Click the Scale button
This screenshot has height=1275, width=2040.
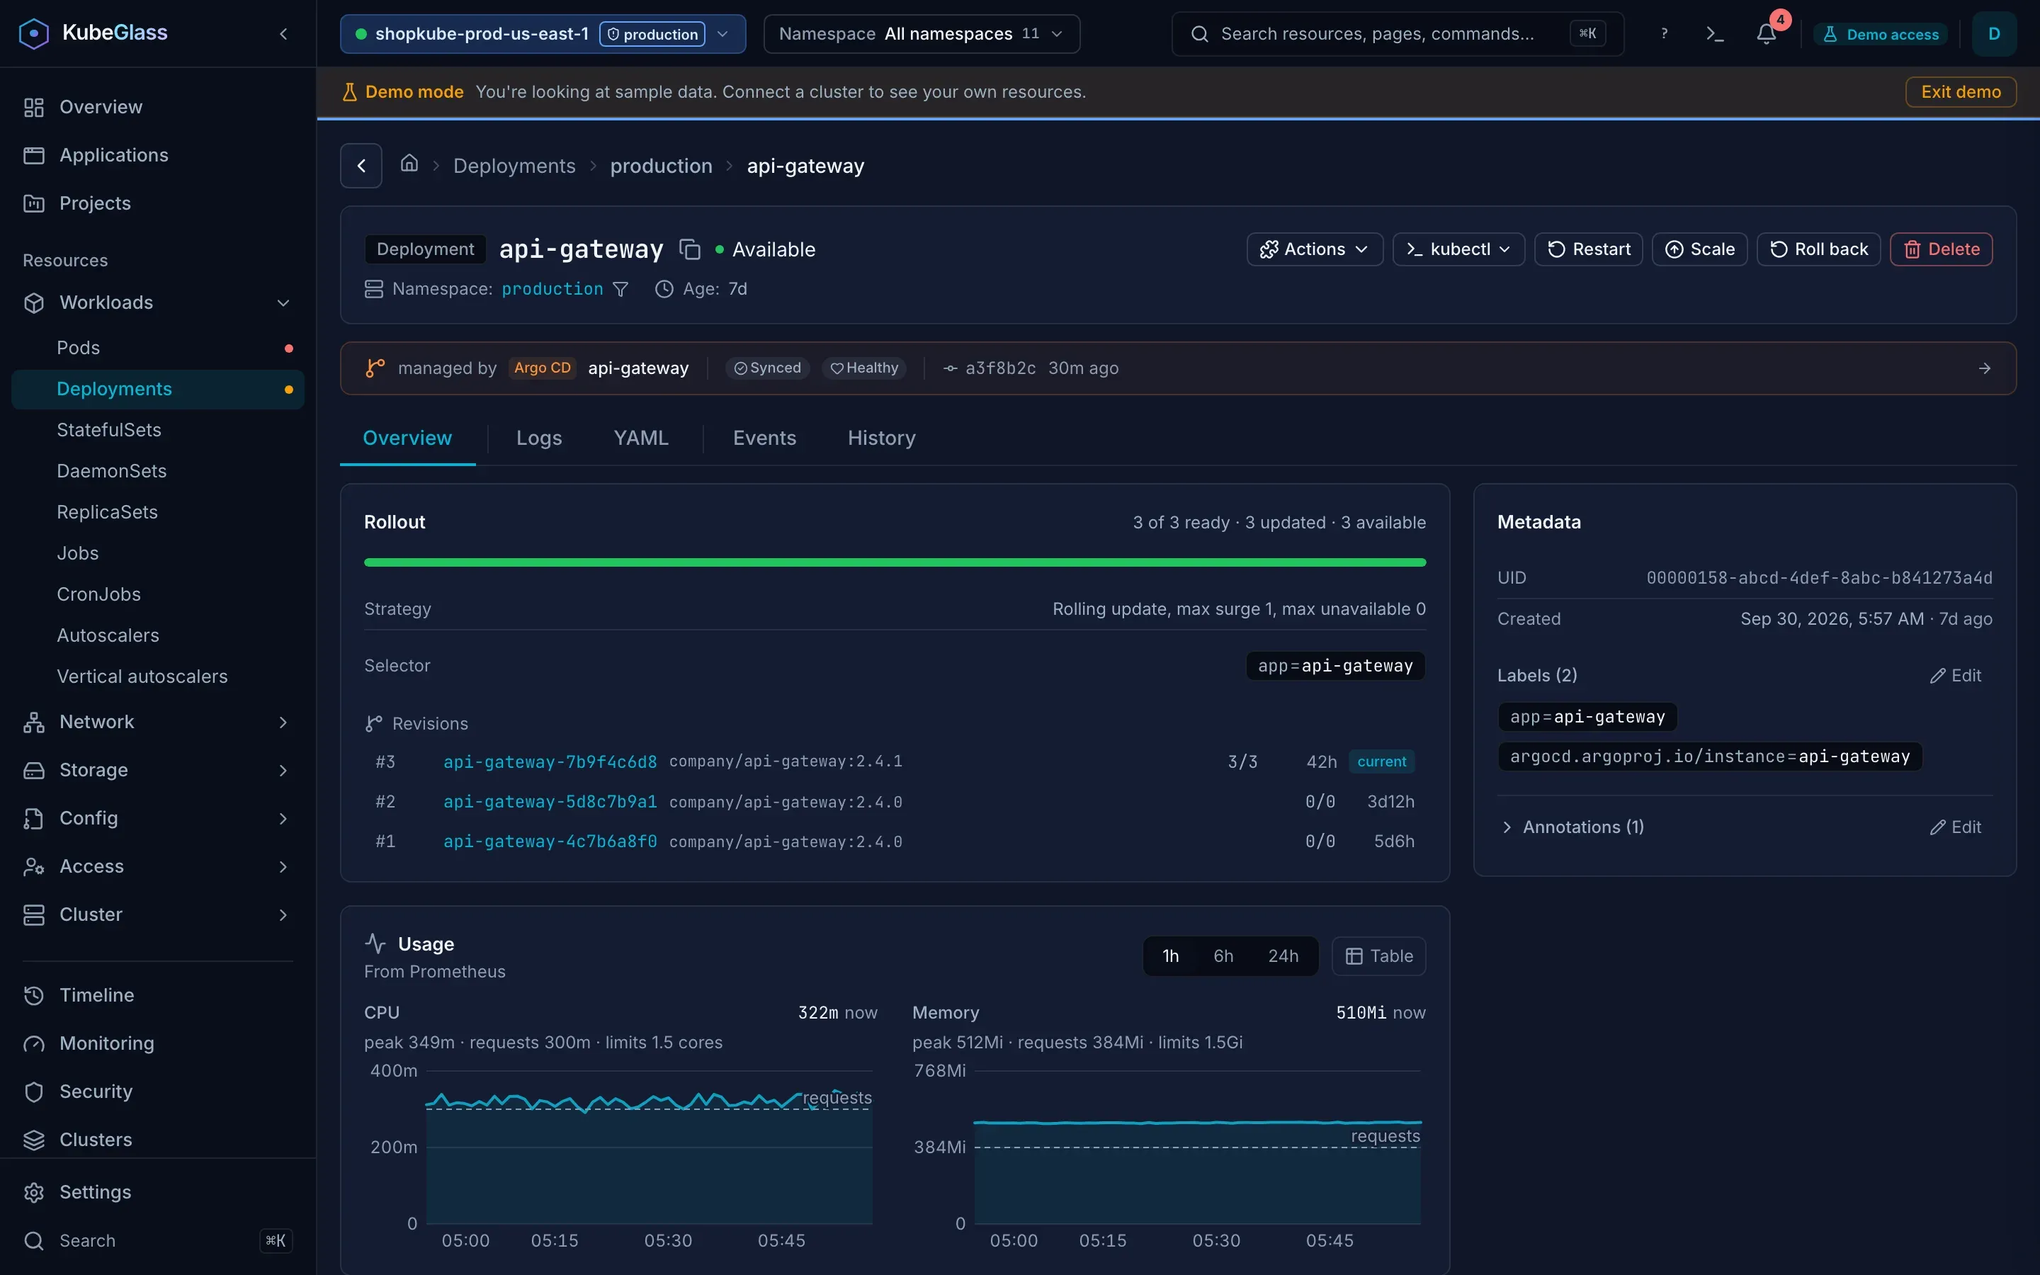(x=1699, y=249)
